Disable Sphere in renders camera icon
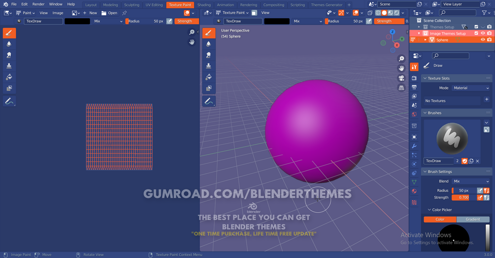The height and width of the screenshot is (258, 495). point(489,40)
